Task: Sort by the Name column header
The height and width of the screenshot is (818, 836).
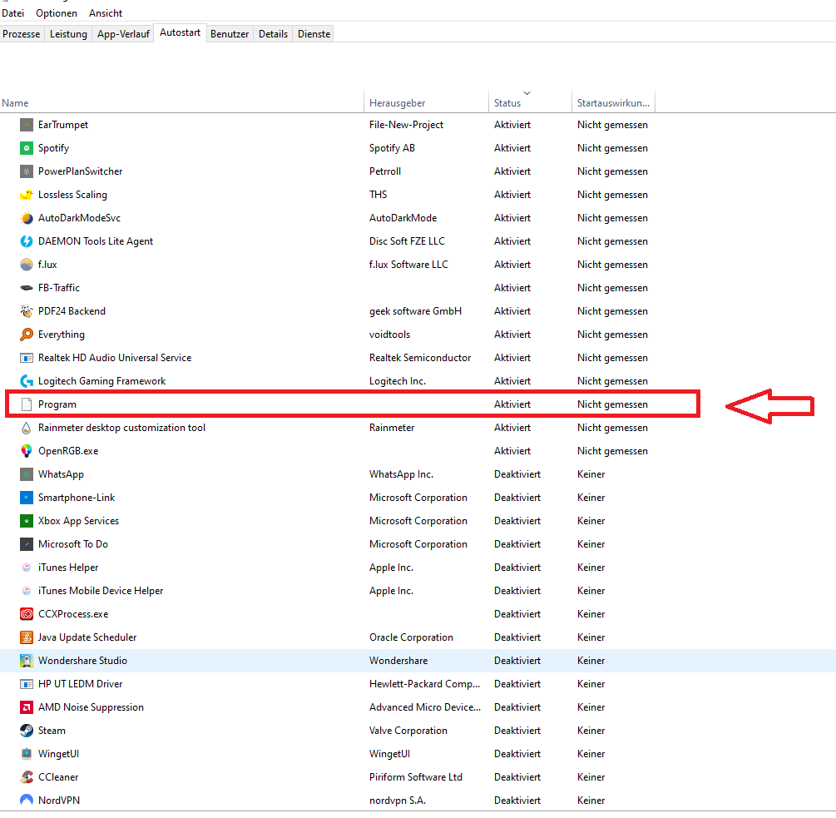Action: coord(182,102)
